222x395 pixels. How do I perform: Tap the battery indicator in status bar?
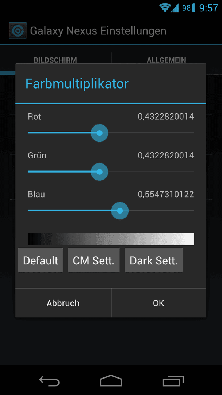point(194,8)
